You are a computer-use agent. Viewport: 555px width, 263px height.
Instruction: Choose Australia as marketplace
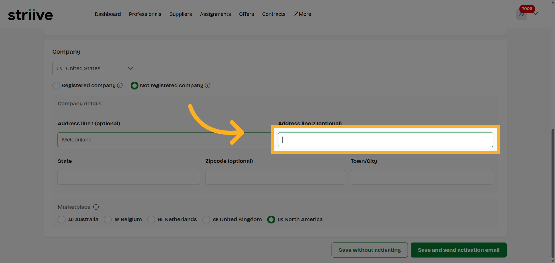(x=61, y=219)
